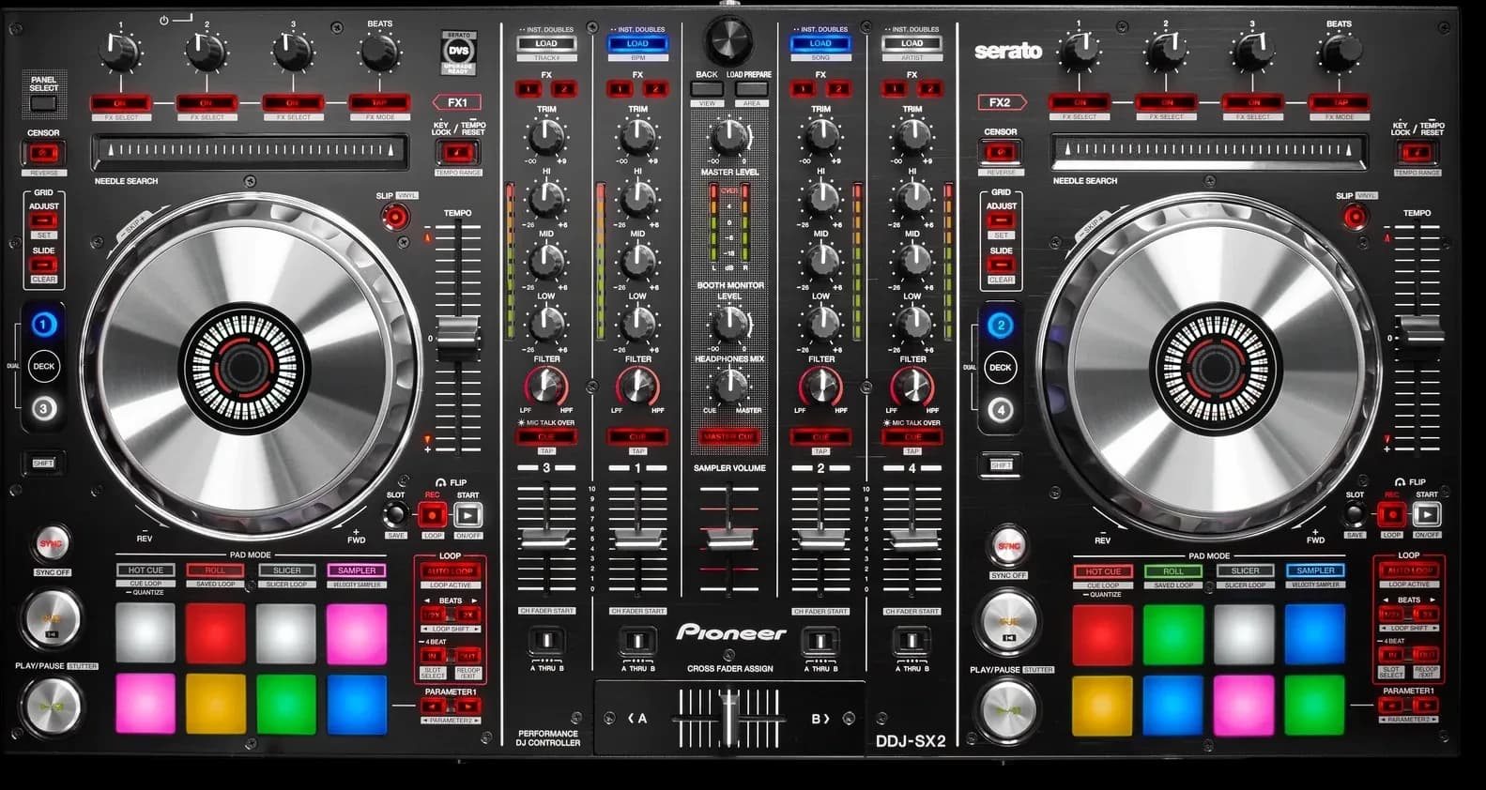Image resolution: width=1486 pixels, height=790 pixels.
Task: Click the left deck SHIFT button
Action: point(43,463)
